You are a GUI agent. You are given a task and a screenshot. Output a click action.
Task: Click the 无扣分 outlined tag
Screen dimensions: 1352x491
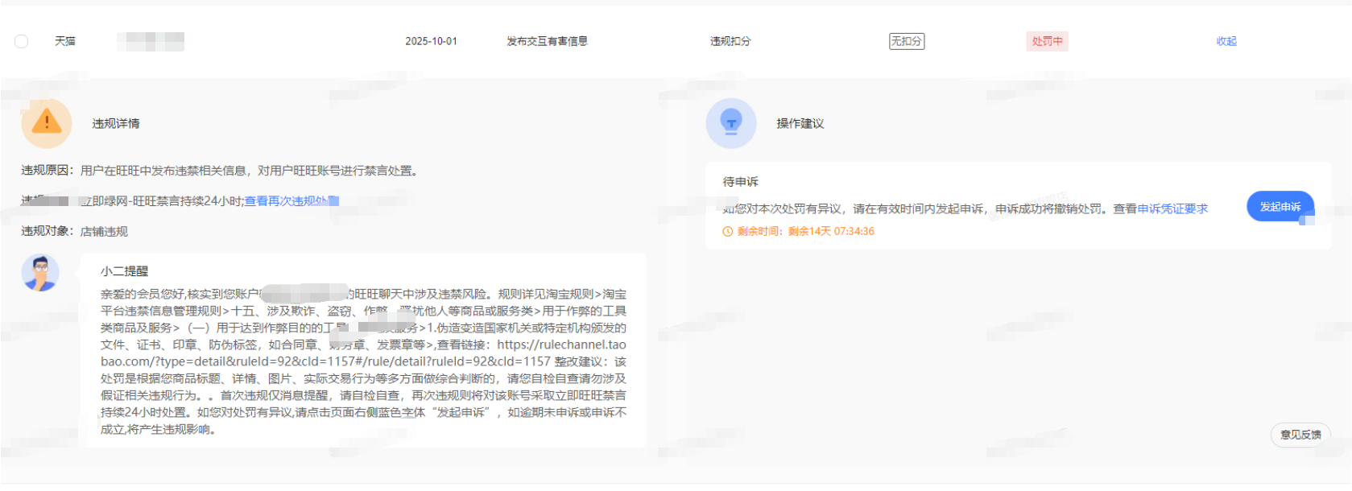[906, 41]
